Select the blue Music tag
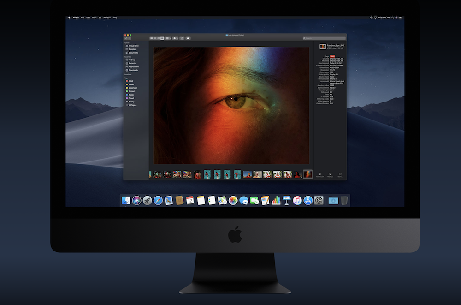Viewport: 461px width, 305px height. point(130,95)
